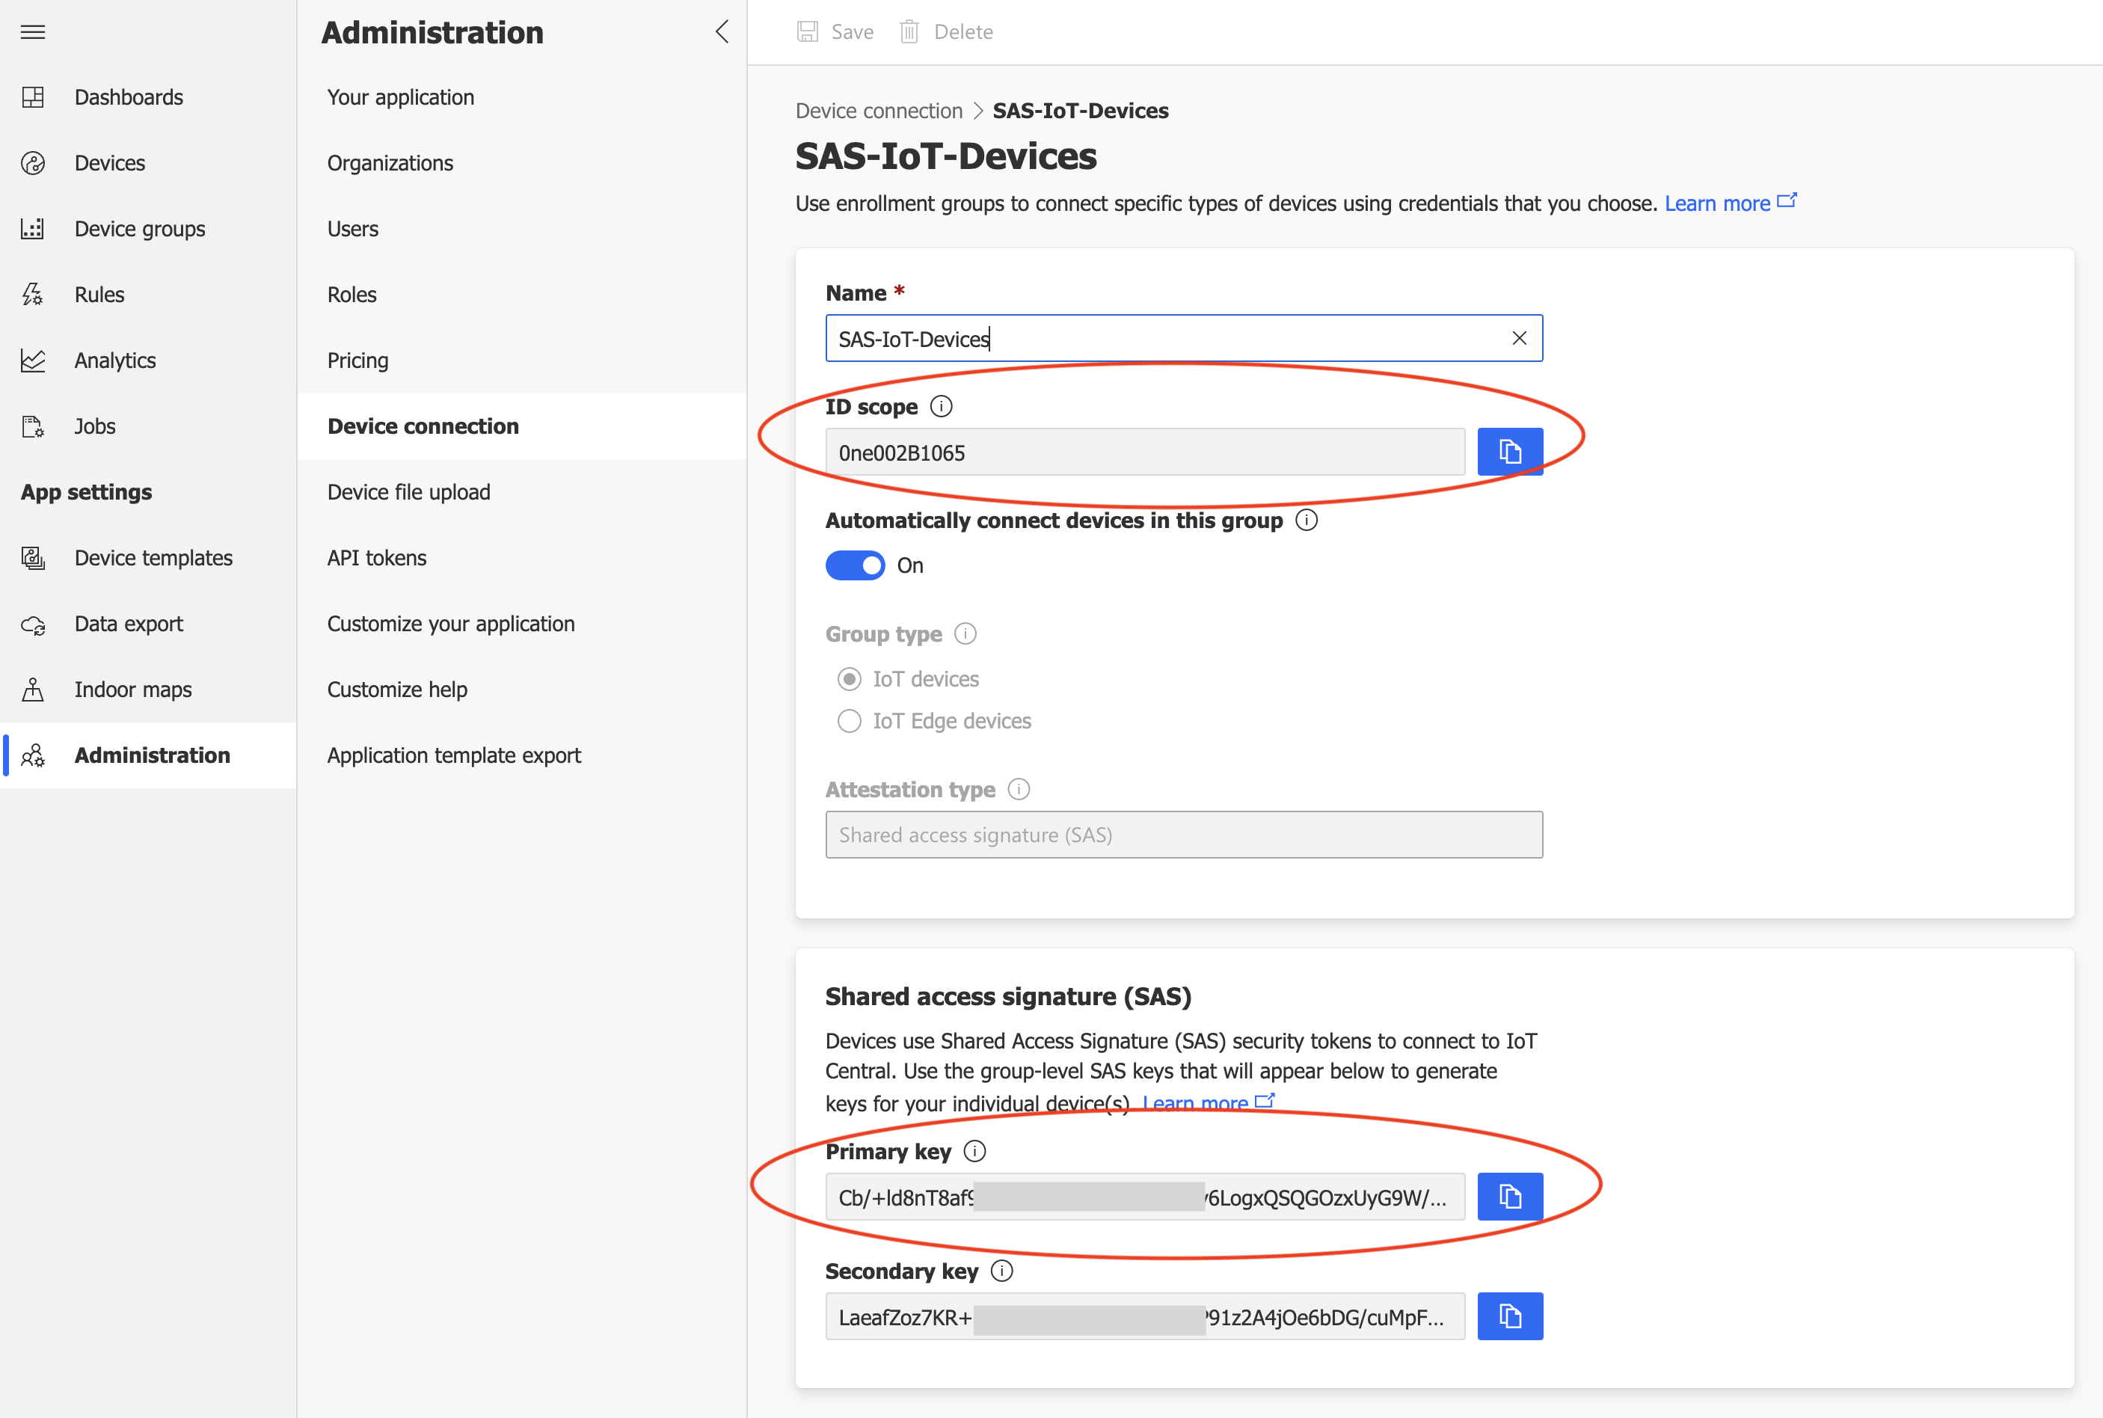The image size is (2103, 1418).
Task: Select the IoT devices radio button
Action: (x=849, y=679)
